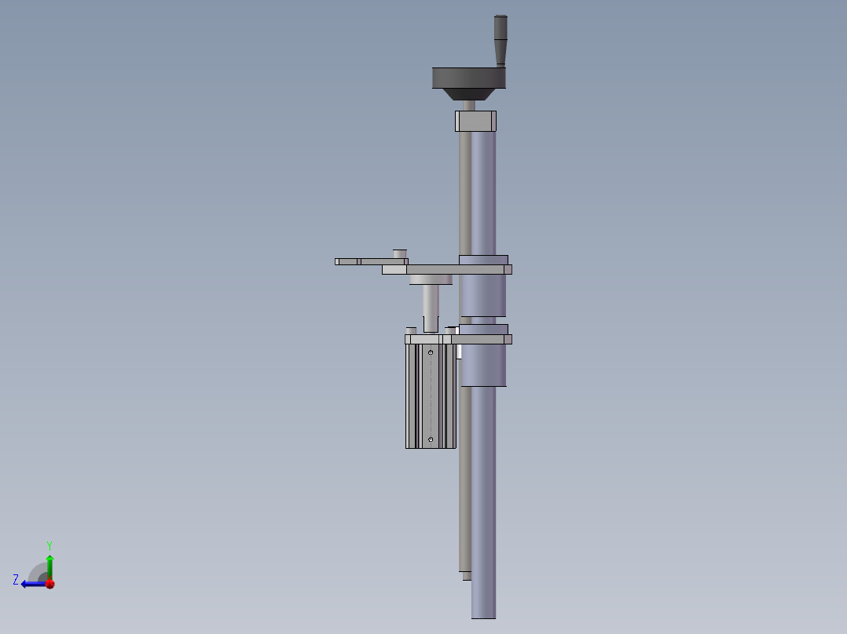
Task: Select the upper horizontal mounting plate
Action: (447, 269)
